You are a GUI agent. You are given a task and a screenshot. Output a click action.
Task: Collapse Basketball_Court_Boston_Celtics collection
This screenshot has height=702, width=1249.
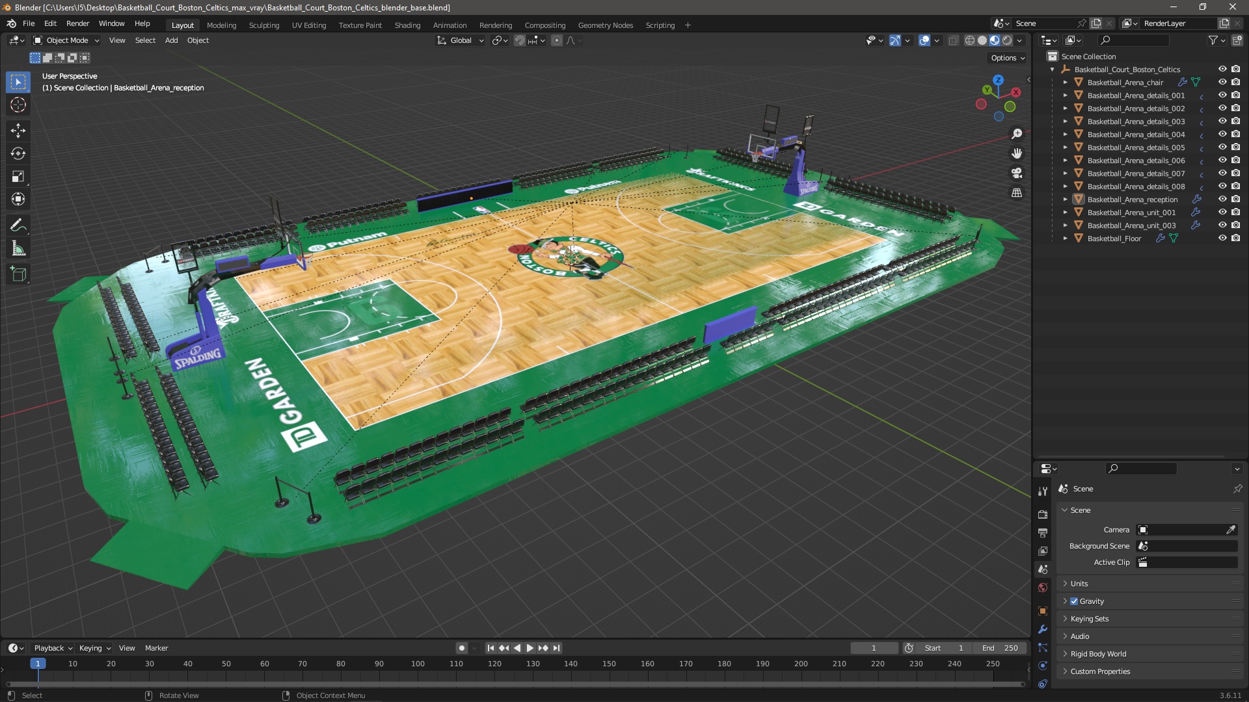[1053, 70]
